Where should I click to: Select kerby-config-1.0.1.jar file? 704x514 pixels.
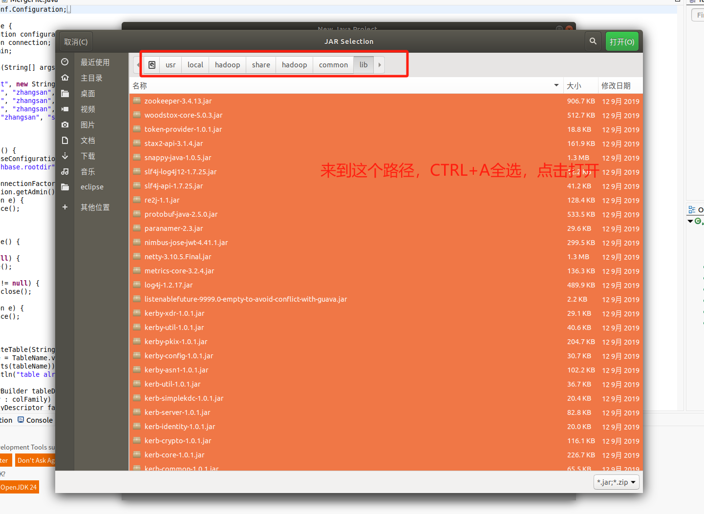(386, 356)
